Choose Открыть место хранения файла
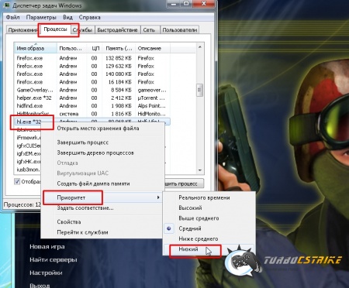Image resolution: width=349 pixels, height=288 pixels. pos(98,129)
